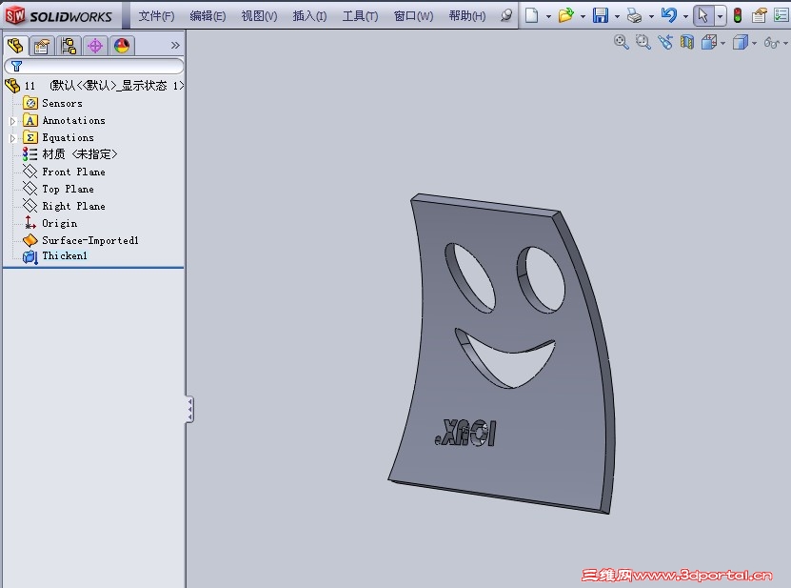Click the SolidWorks logo
Screen dimensions: 791x588
coord(59,15)
